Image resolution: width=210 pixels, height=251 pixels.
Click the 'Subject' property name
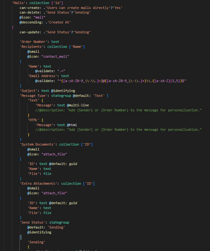pyautogui.click(x=29, y=91)
